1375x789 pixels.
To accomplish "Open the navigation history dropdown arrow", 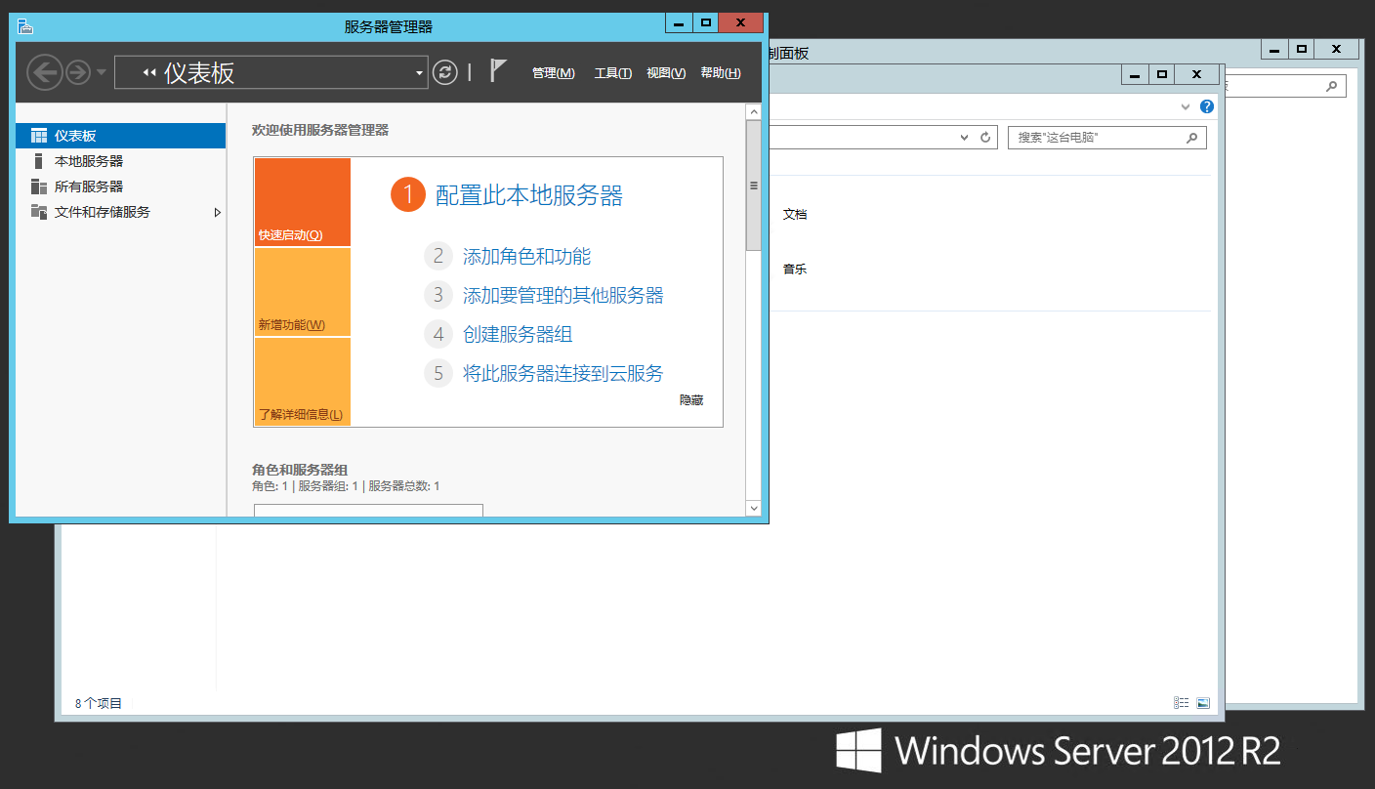I will [x=102, y=73].
